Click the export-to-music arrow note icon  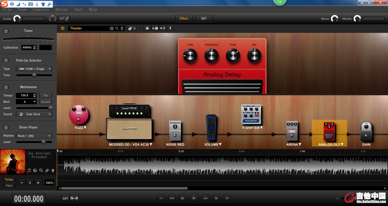(x=162, y=28)
